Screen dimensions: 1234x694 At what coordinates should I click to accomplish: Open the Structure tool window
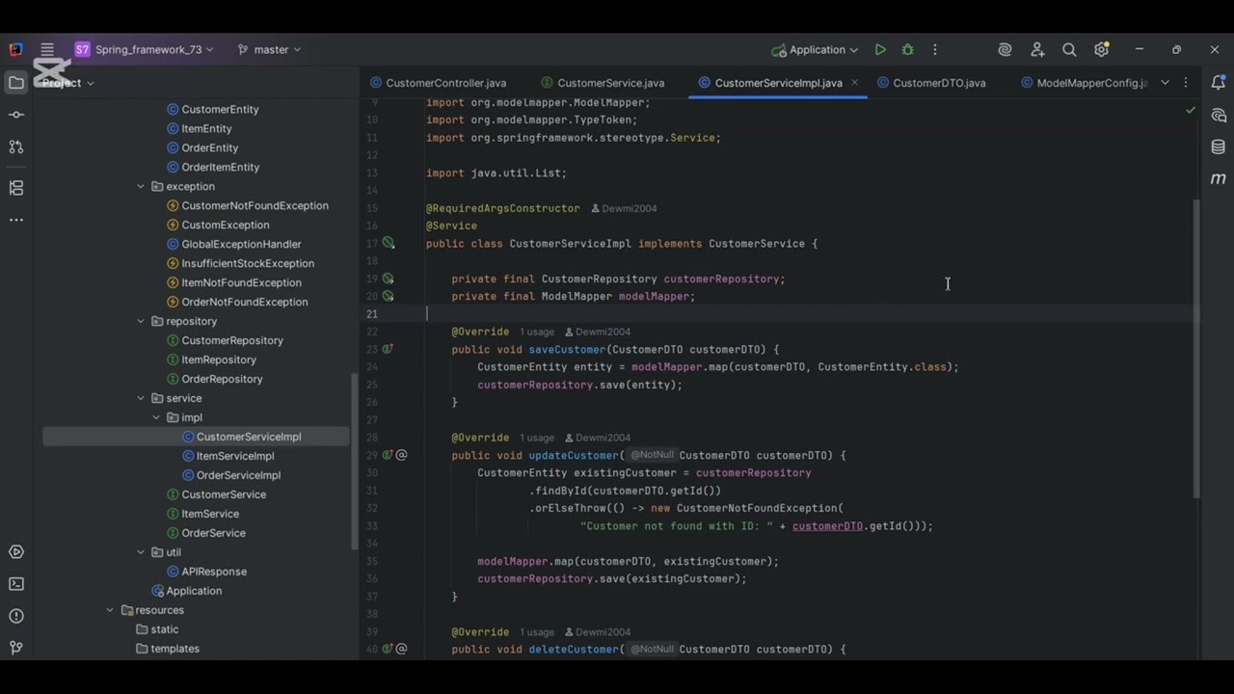click(16, 188)
